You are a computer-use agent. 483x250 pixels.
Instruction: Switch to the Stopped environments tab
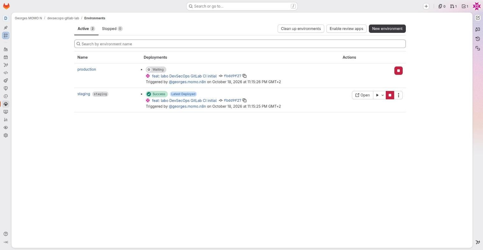coord(112,29)
